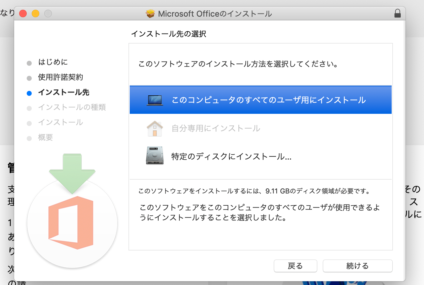Screen dimensions: 424x285
Task: Click the インストールの種類 step in sidebar
Action: point(72,107)
